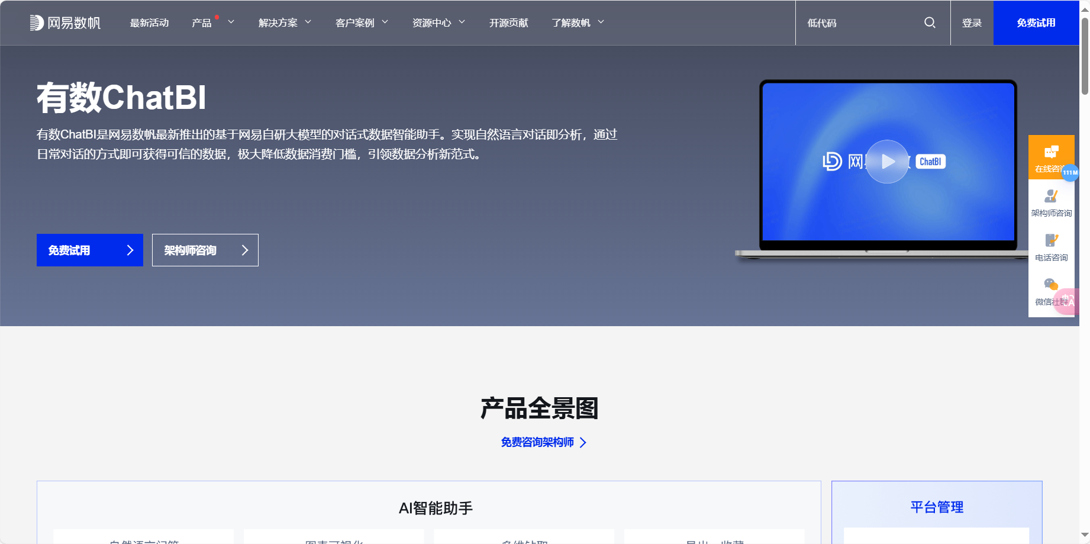Click the search magnifier icon
Viewport: 1090px width, 544px height.
pos(928,22)
